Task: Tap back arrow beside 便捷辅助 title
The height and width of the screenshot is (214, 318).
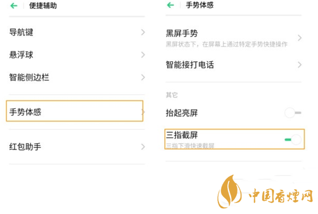Action: [12, 6]
